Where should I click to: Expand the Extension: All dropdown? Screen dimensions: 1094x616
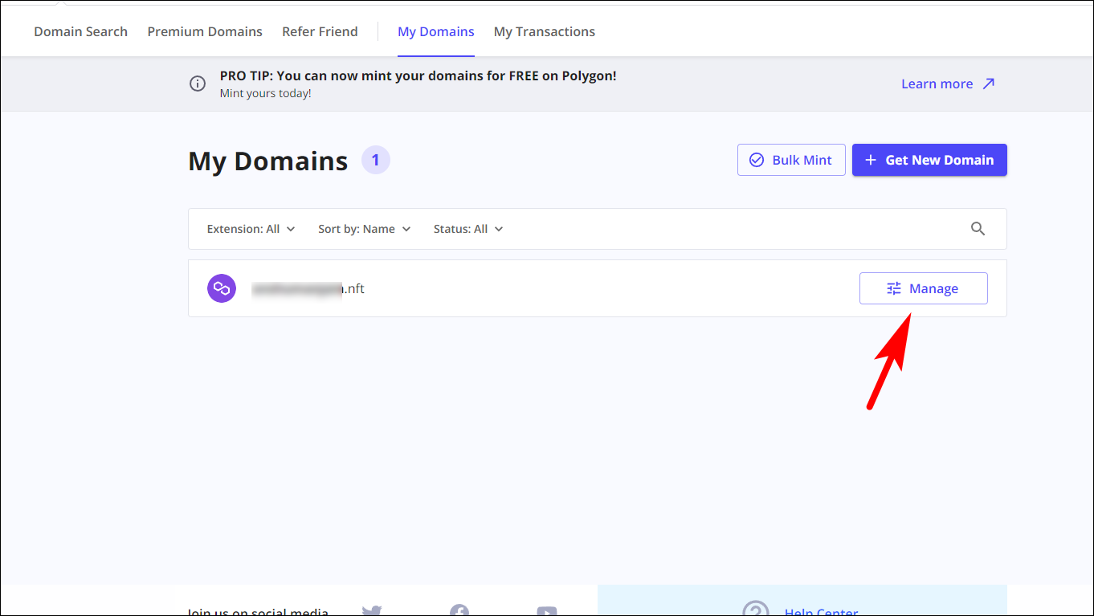click(251, 229)
